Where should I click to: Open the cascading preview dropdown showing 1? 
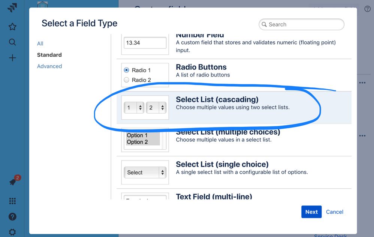134,108
